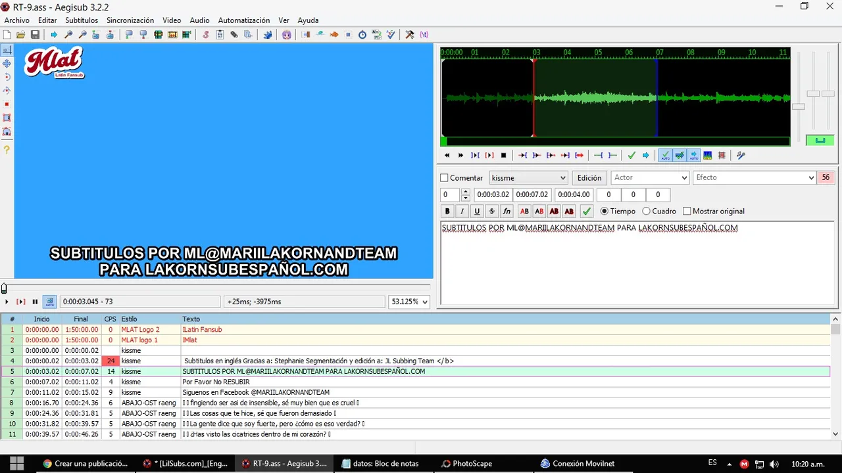Open script Properties icon
This screenshot has height=473, width=842.
pos(220,35)
